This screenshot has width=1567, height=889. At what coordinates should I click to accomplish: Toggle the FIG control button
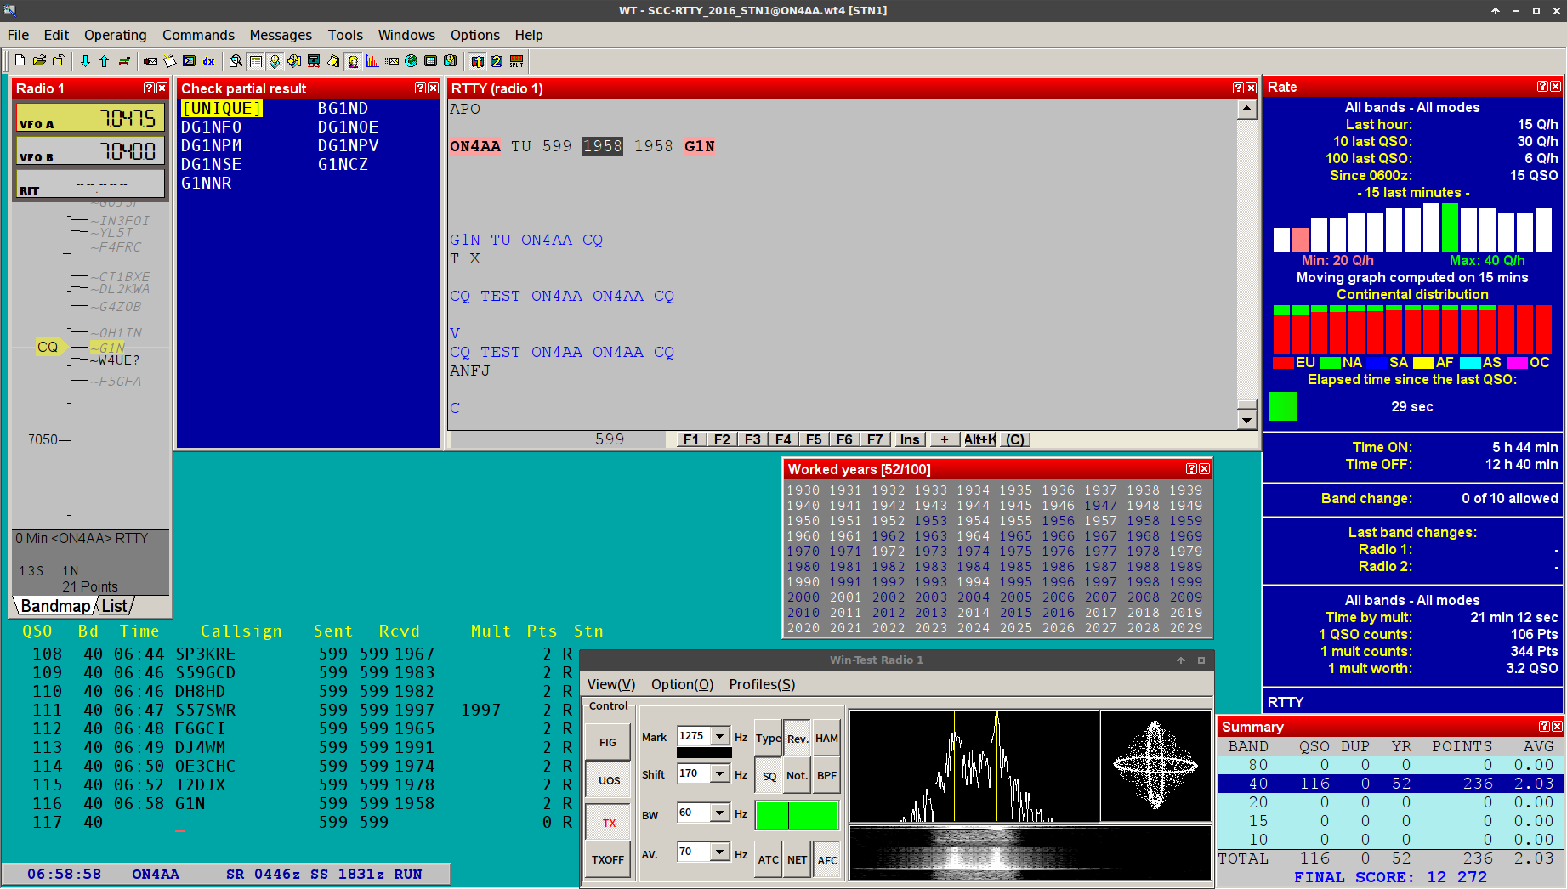[608, 742]
